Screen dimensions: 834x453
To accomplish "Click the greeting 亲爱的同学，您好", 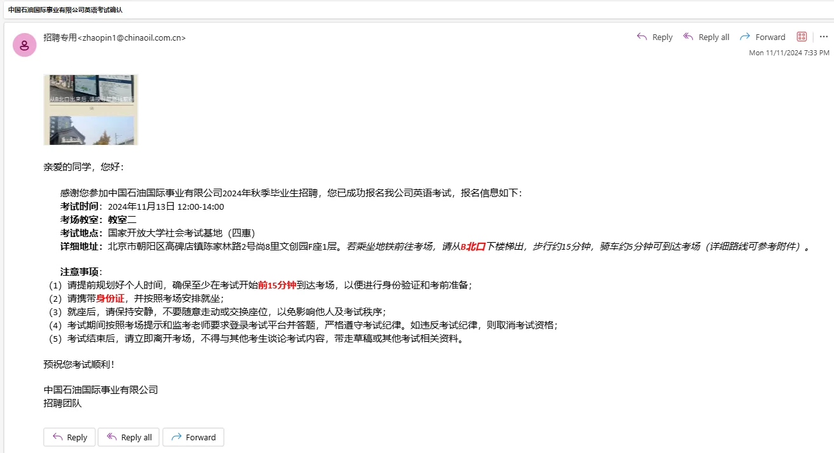I will (83, 167).
